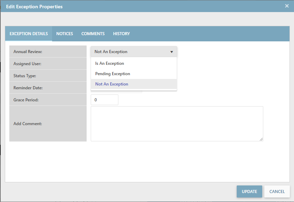Click the Grace Period number field
Screen dimensions: 294x202
tap(104, 100)
